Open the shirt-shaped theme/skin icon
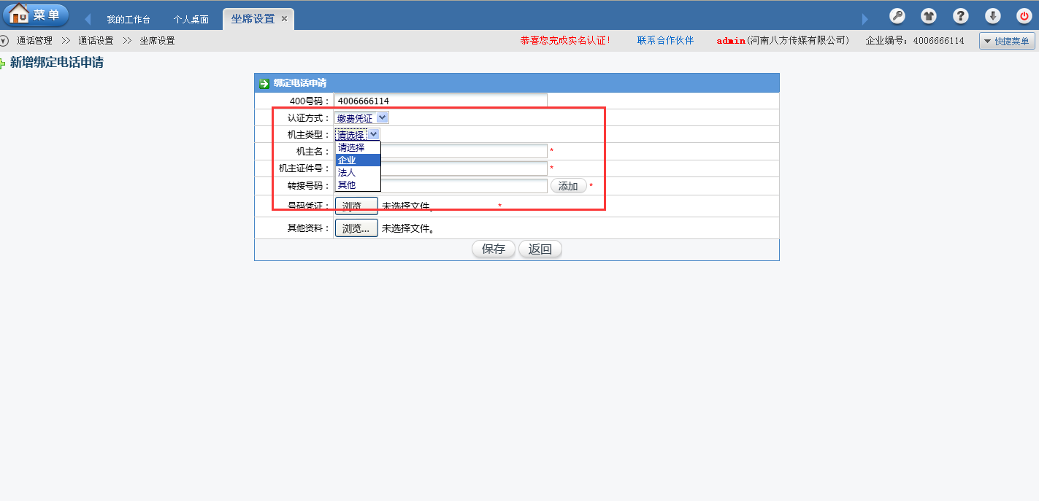 [x=928, y=16]
